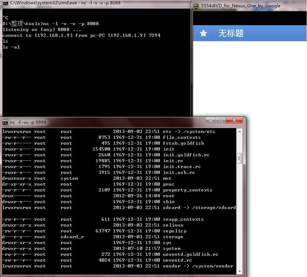Click the 'etc -> /system/etc' entry
Image resolution: width=307 pixels, height=277 pixels.
pyautogui.click(x=189, y=132)
